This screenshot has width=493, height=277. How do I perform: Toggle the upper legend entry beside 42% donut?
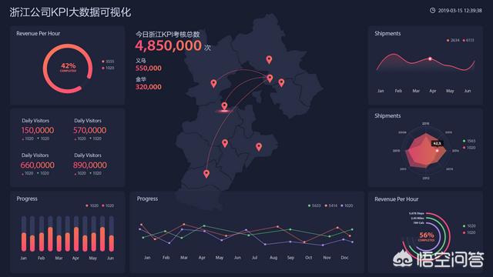coord(108,62)
